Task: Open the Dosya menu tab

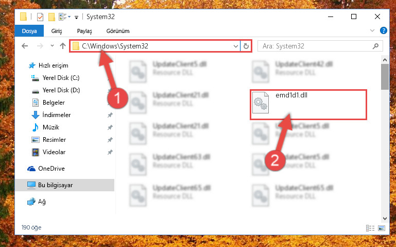Action: click(29, 31)
